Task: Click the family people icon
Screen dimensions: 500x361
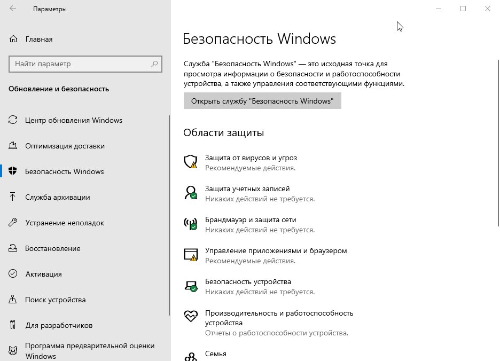Action: click(191, 357)
